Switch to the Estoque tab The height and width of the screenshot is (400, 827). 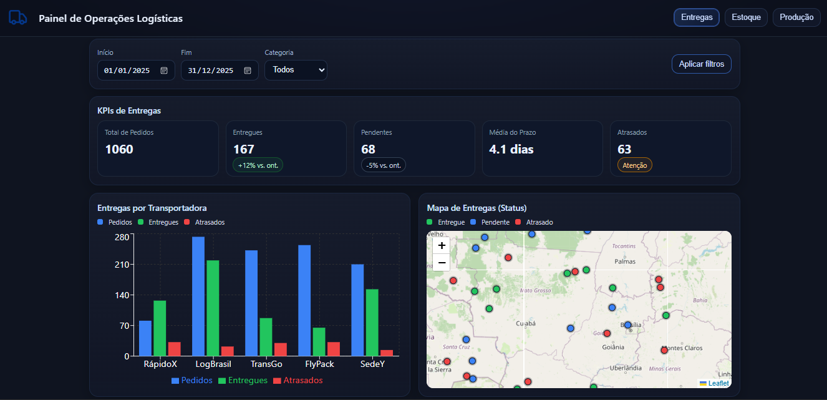click(x=746, y=17)
